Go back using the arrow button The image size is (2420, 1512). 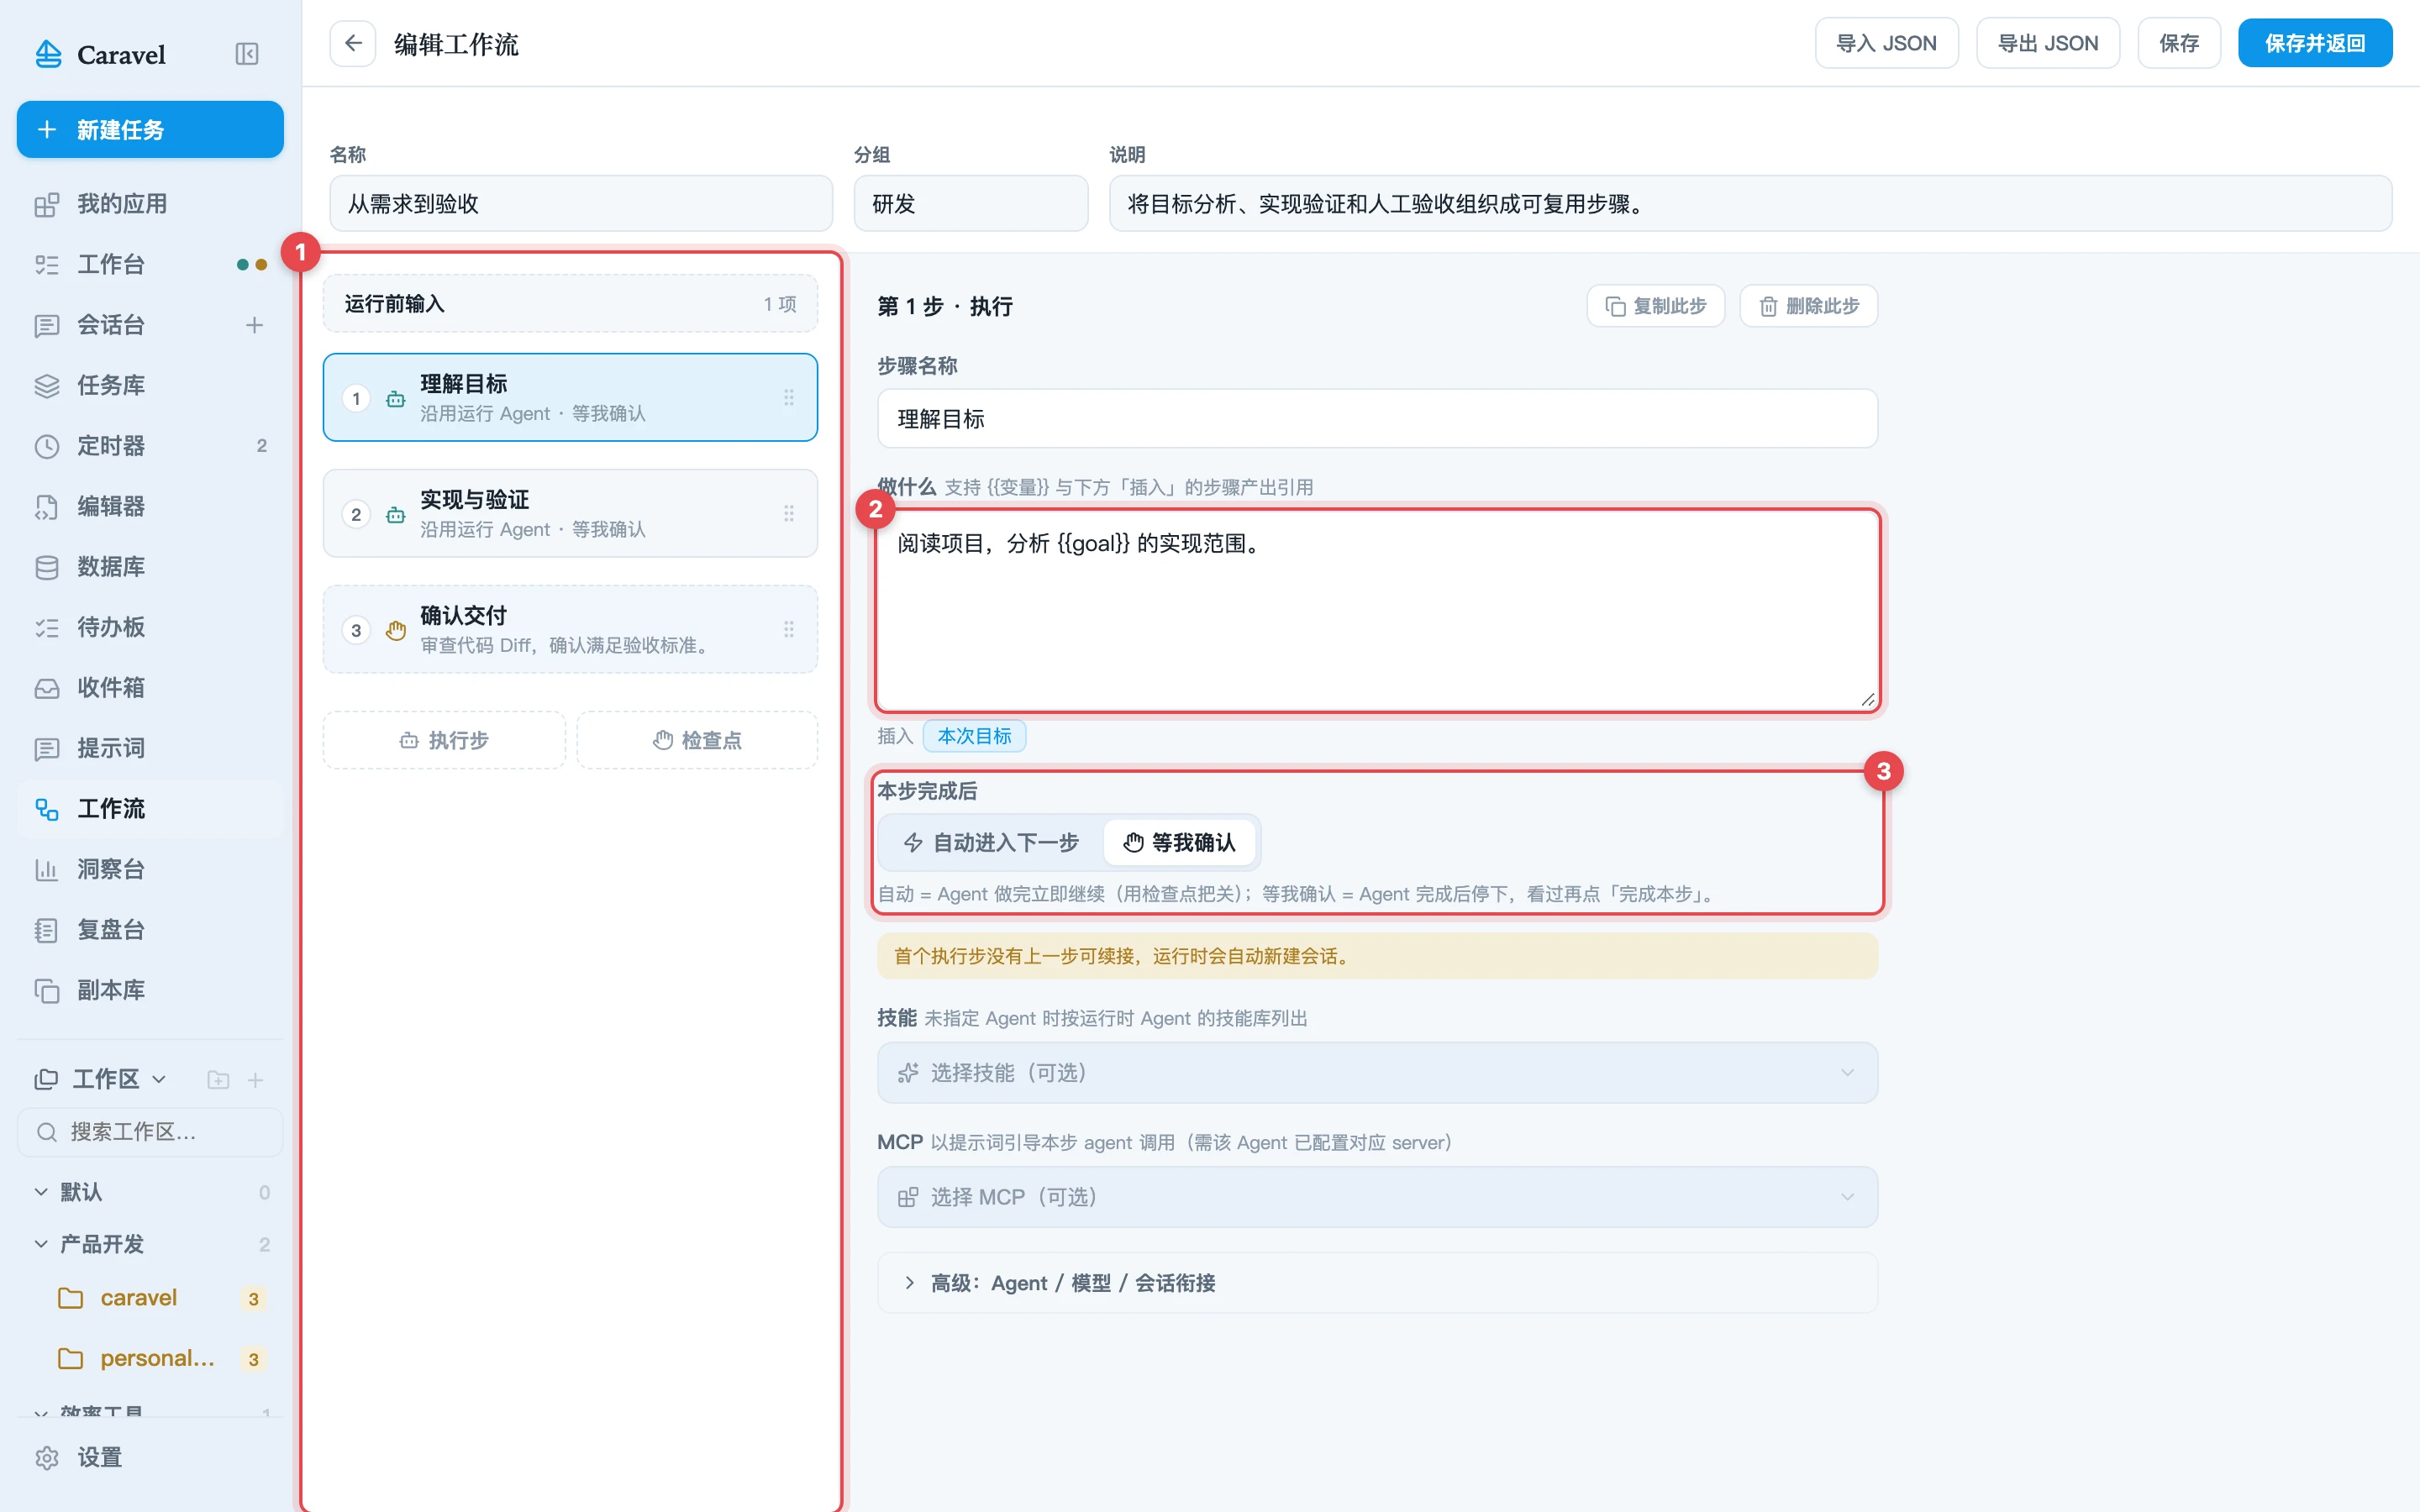click(353, 43)
